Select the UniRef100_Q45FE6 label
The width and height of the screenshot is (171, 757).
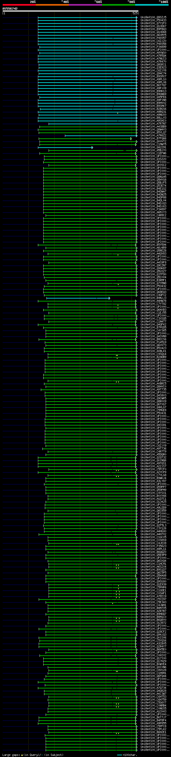pos(153,97)
